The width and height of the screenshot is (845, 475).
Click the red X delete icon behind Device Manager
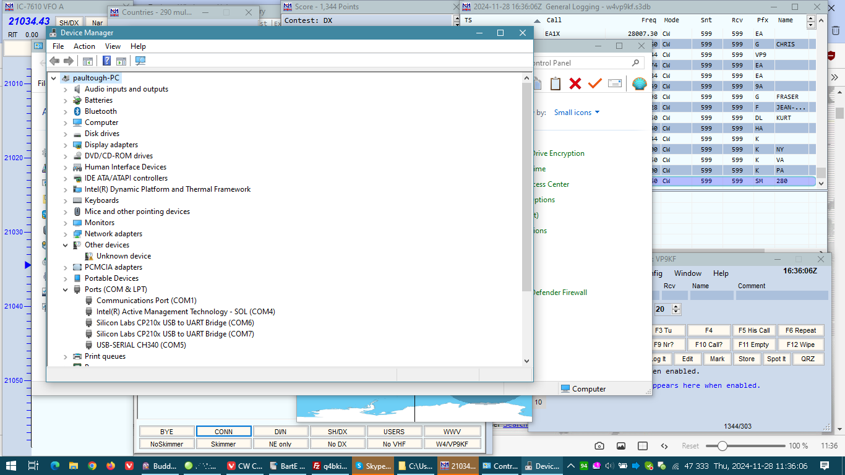[575, 83]
